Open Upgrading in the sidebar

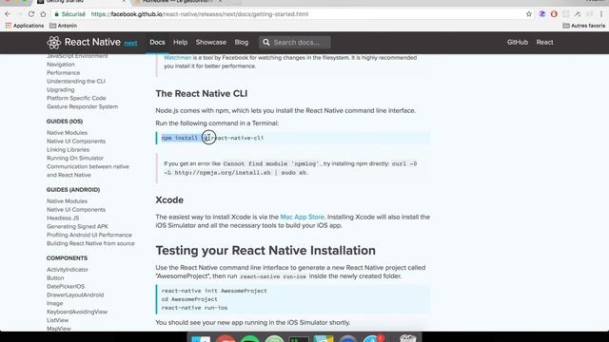(60, 90)
